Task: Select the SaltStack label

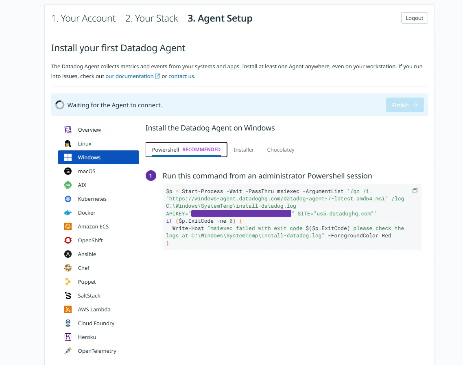Action: pos(89,295)
